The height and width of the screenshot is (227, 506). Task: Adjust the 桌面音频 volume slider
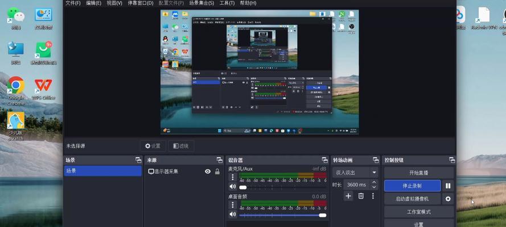click(283, 215)
